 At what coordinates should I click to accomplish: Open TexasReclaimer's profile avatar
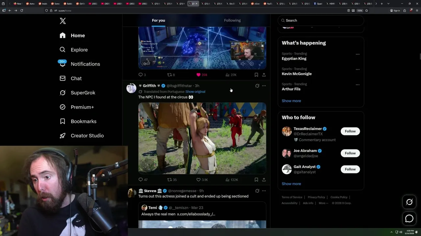[x=287, y=131]
